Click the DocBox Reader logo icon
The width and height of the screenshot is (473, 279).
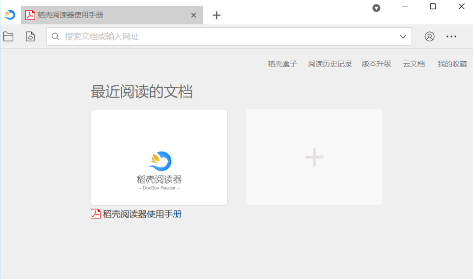click(x=10, y=14)
